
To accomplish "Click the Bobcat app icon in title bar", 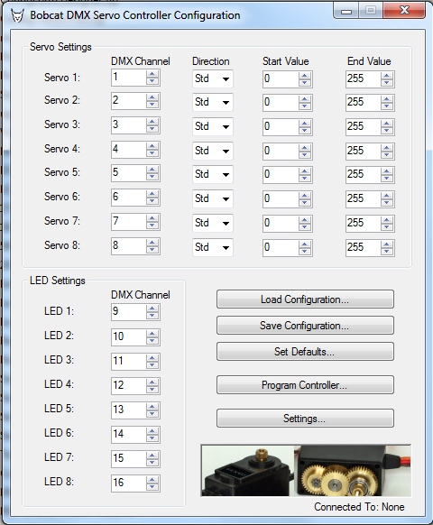I will (x=17, y=15).
